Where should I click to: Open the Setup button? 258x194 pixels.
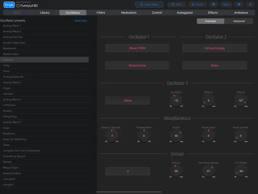coord(226,5)
